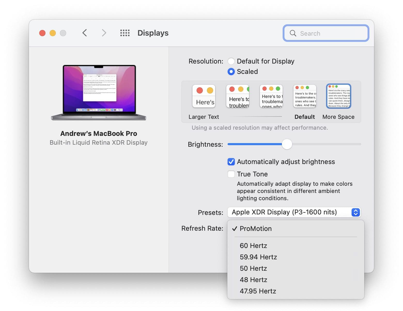Show all preferences grid icon
This screenshot has height=311, width=403.
[125, 33]
